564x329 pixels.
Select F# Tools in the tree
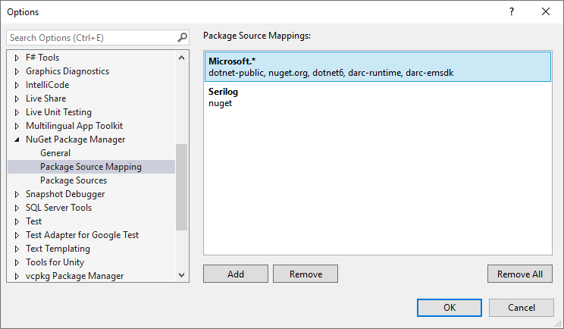(42, 58)
